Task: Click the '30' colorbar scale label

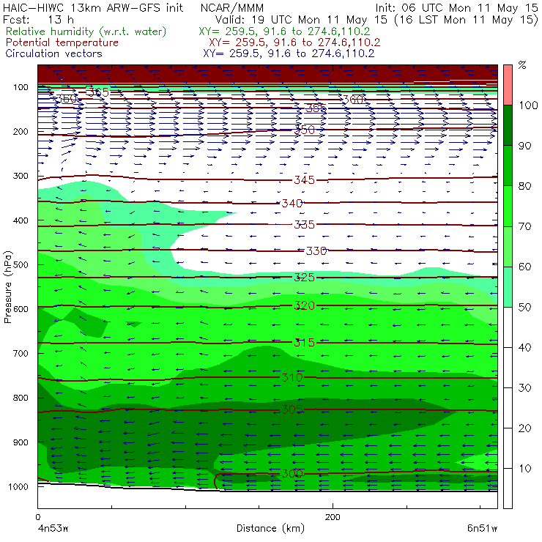Action: coord(524,388)
